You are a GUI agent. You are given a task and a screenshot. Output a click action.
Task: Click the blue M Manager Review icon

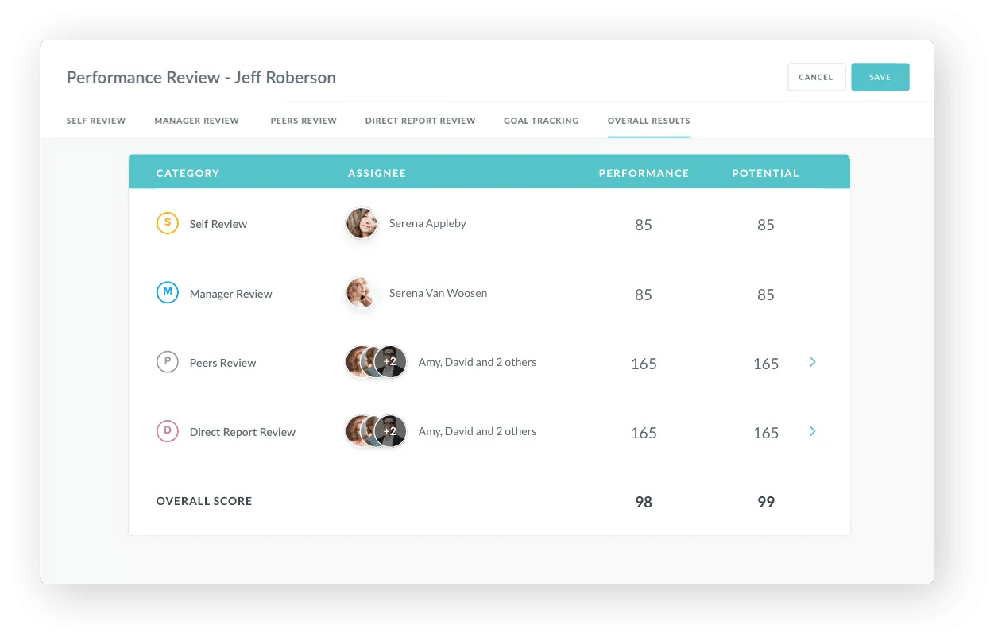[x=167, y=293]
